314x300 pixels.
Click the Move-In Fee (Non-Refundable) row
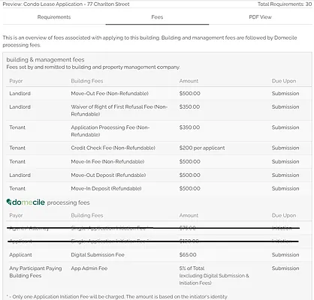pos(159,161)
